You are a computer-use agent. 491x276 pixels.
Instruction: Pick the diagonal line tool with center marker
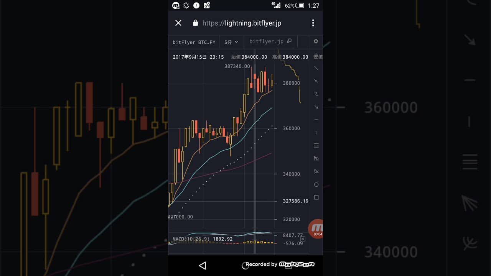316,81
